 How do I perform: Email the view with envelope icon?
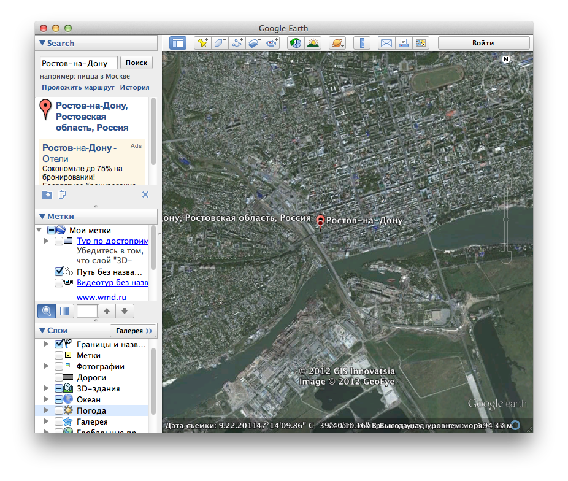[386, 43]
